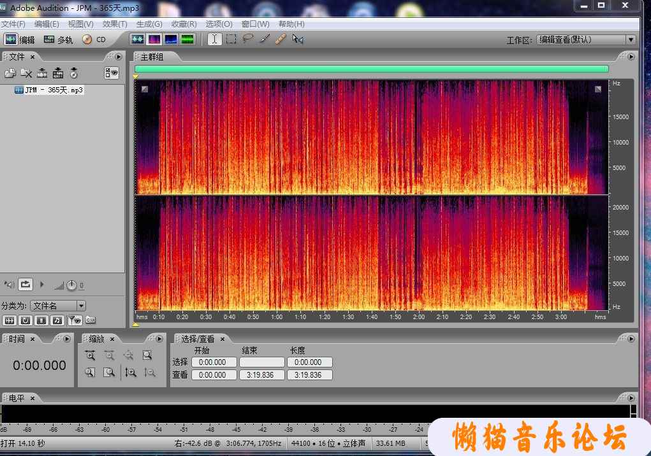Select the spot healing brush tool
The width and height of the screenshot is (651, 456).
(x=281, y=39)
